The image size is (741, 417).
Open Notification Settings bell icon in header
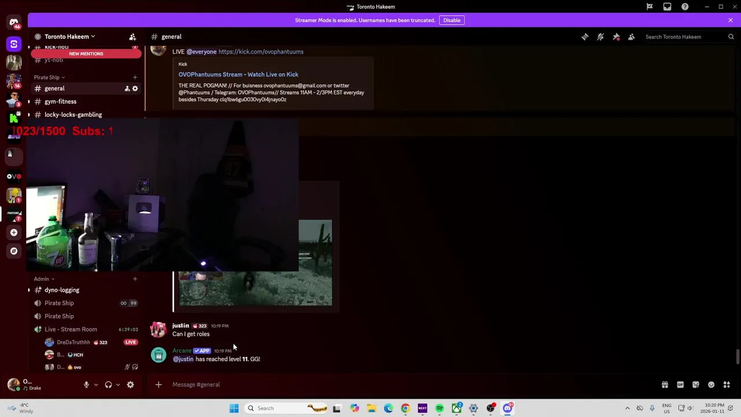click(x=600, y=36)
